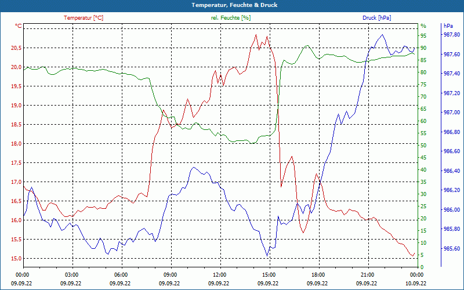Click the 60 humidity axis tick
464x290 pixels.
(423, 121)
